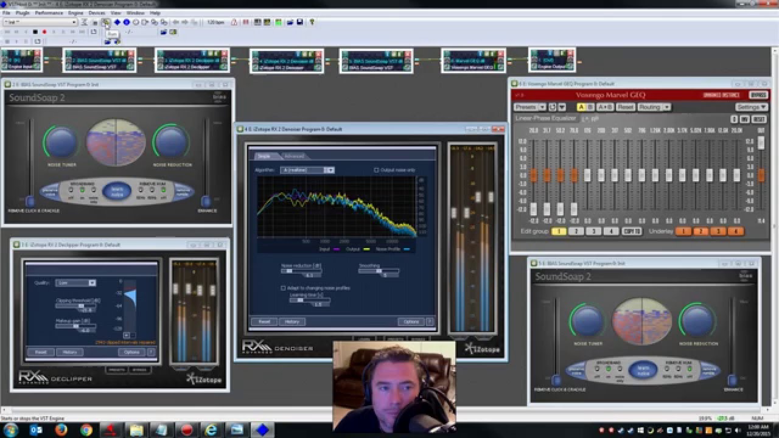
Task: Click the Noise reduction slider in Denoiser
Action: [301, 271]
